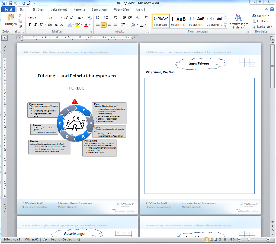Click the Deutsch (Deutschland) language indicator
The image size is (276, 244).
[x=66, y=240]
